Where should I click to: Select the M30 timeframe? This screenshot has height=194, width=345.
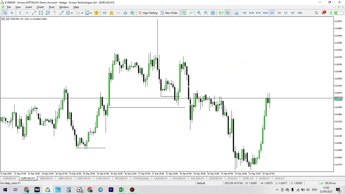pyautogui.click(x=265, y=13)
